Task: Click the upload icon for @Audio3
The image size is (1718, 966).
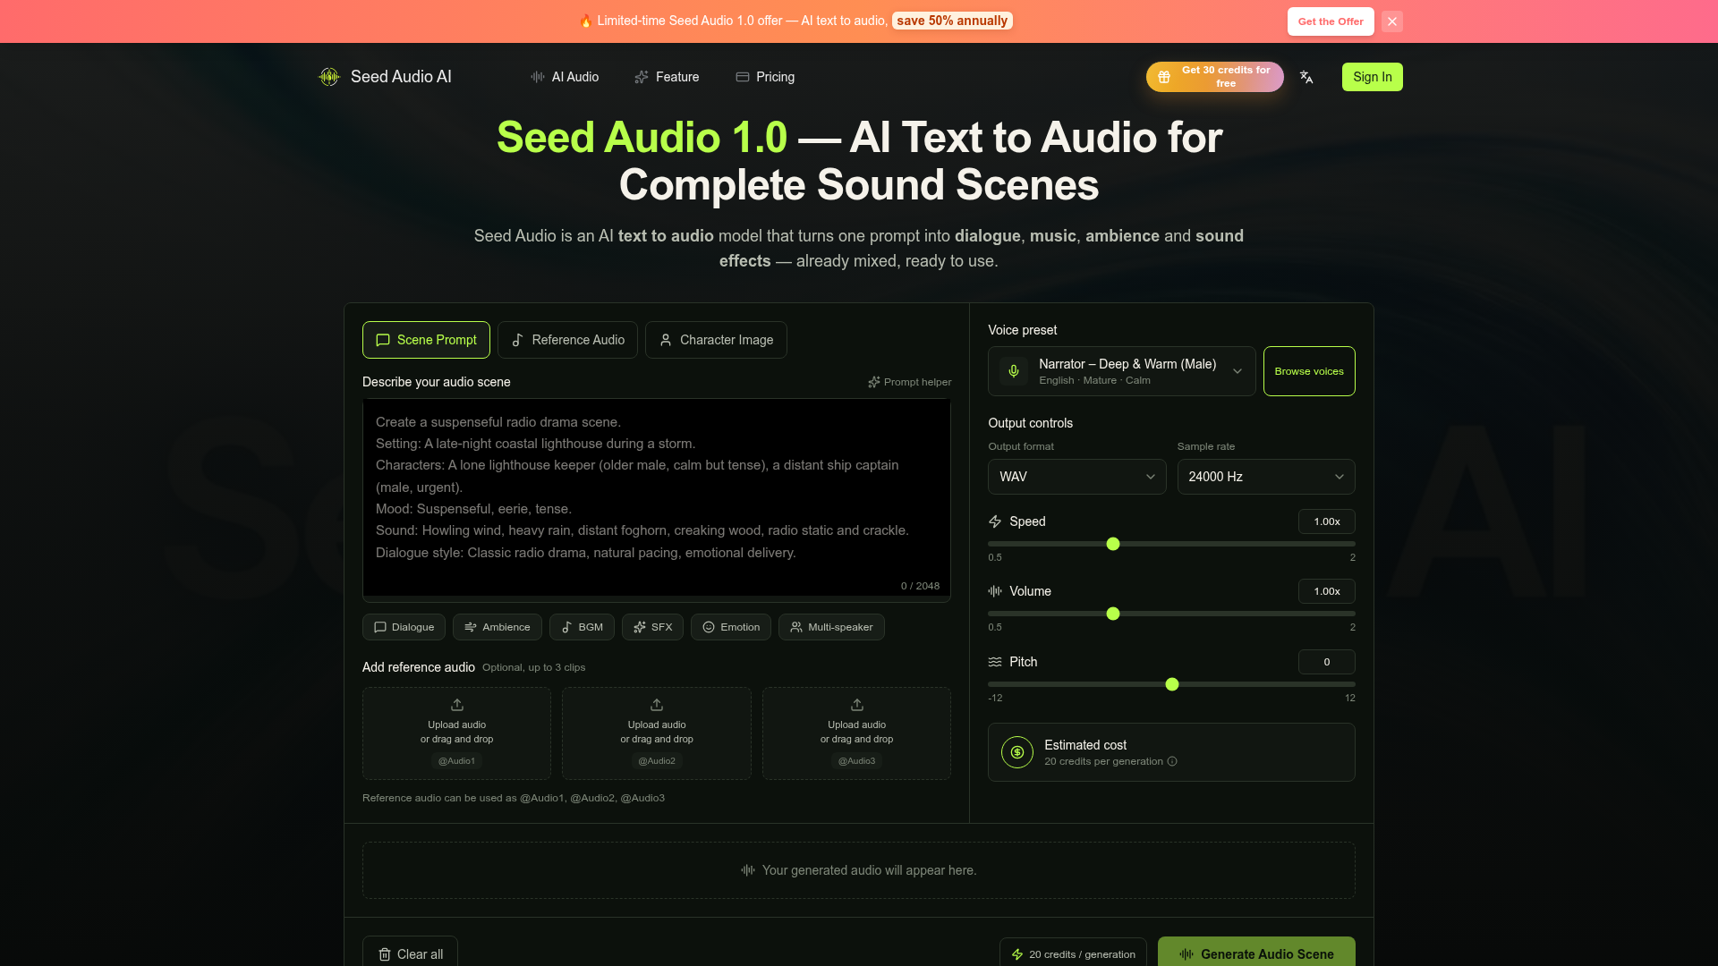Action: coord(857,705)
